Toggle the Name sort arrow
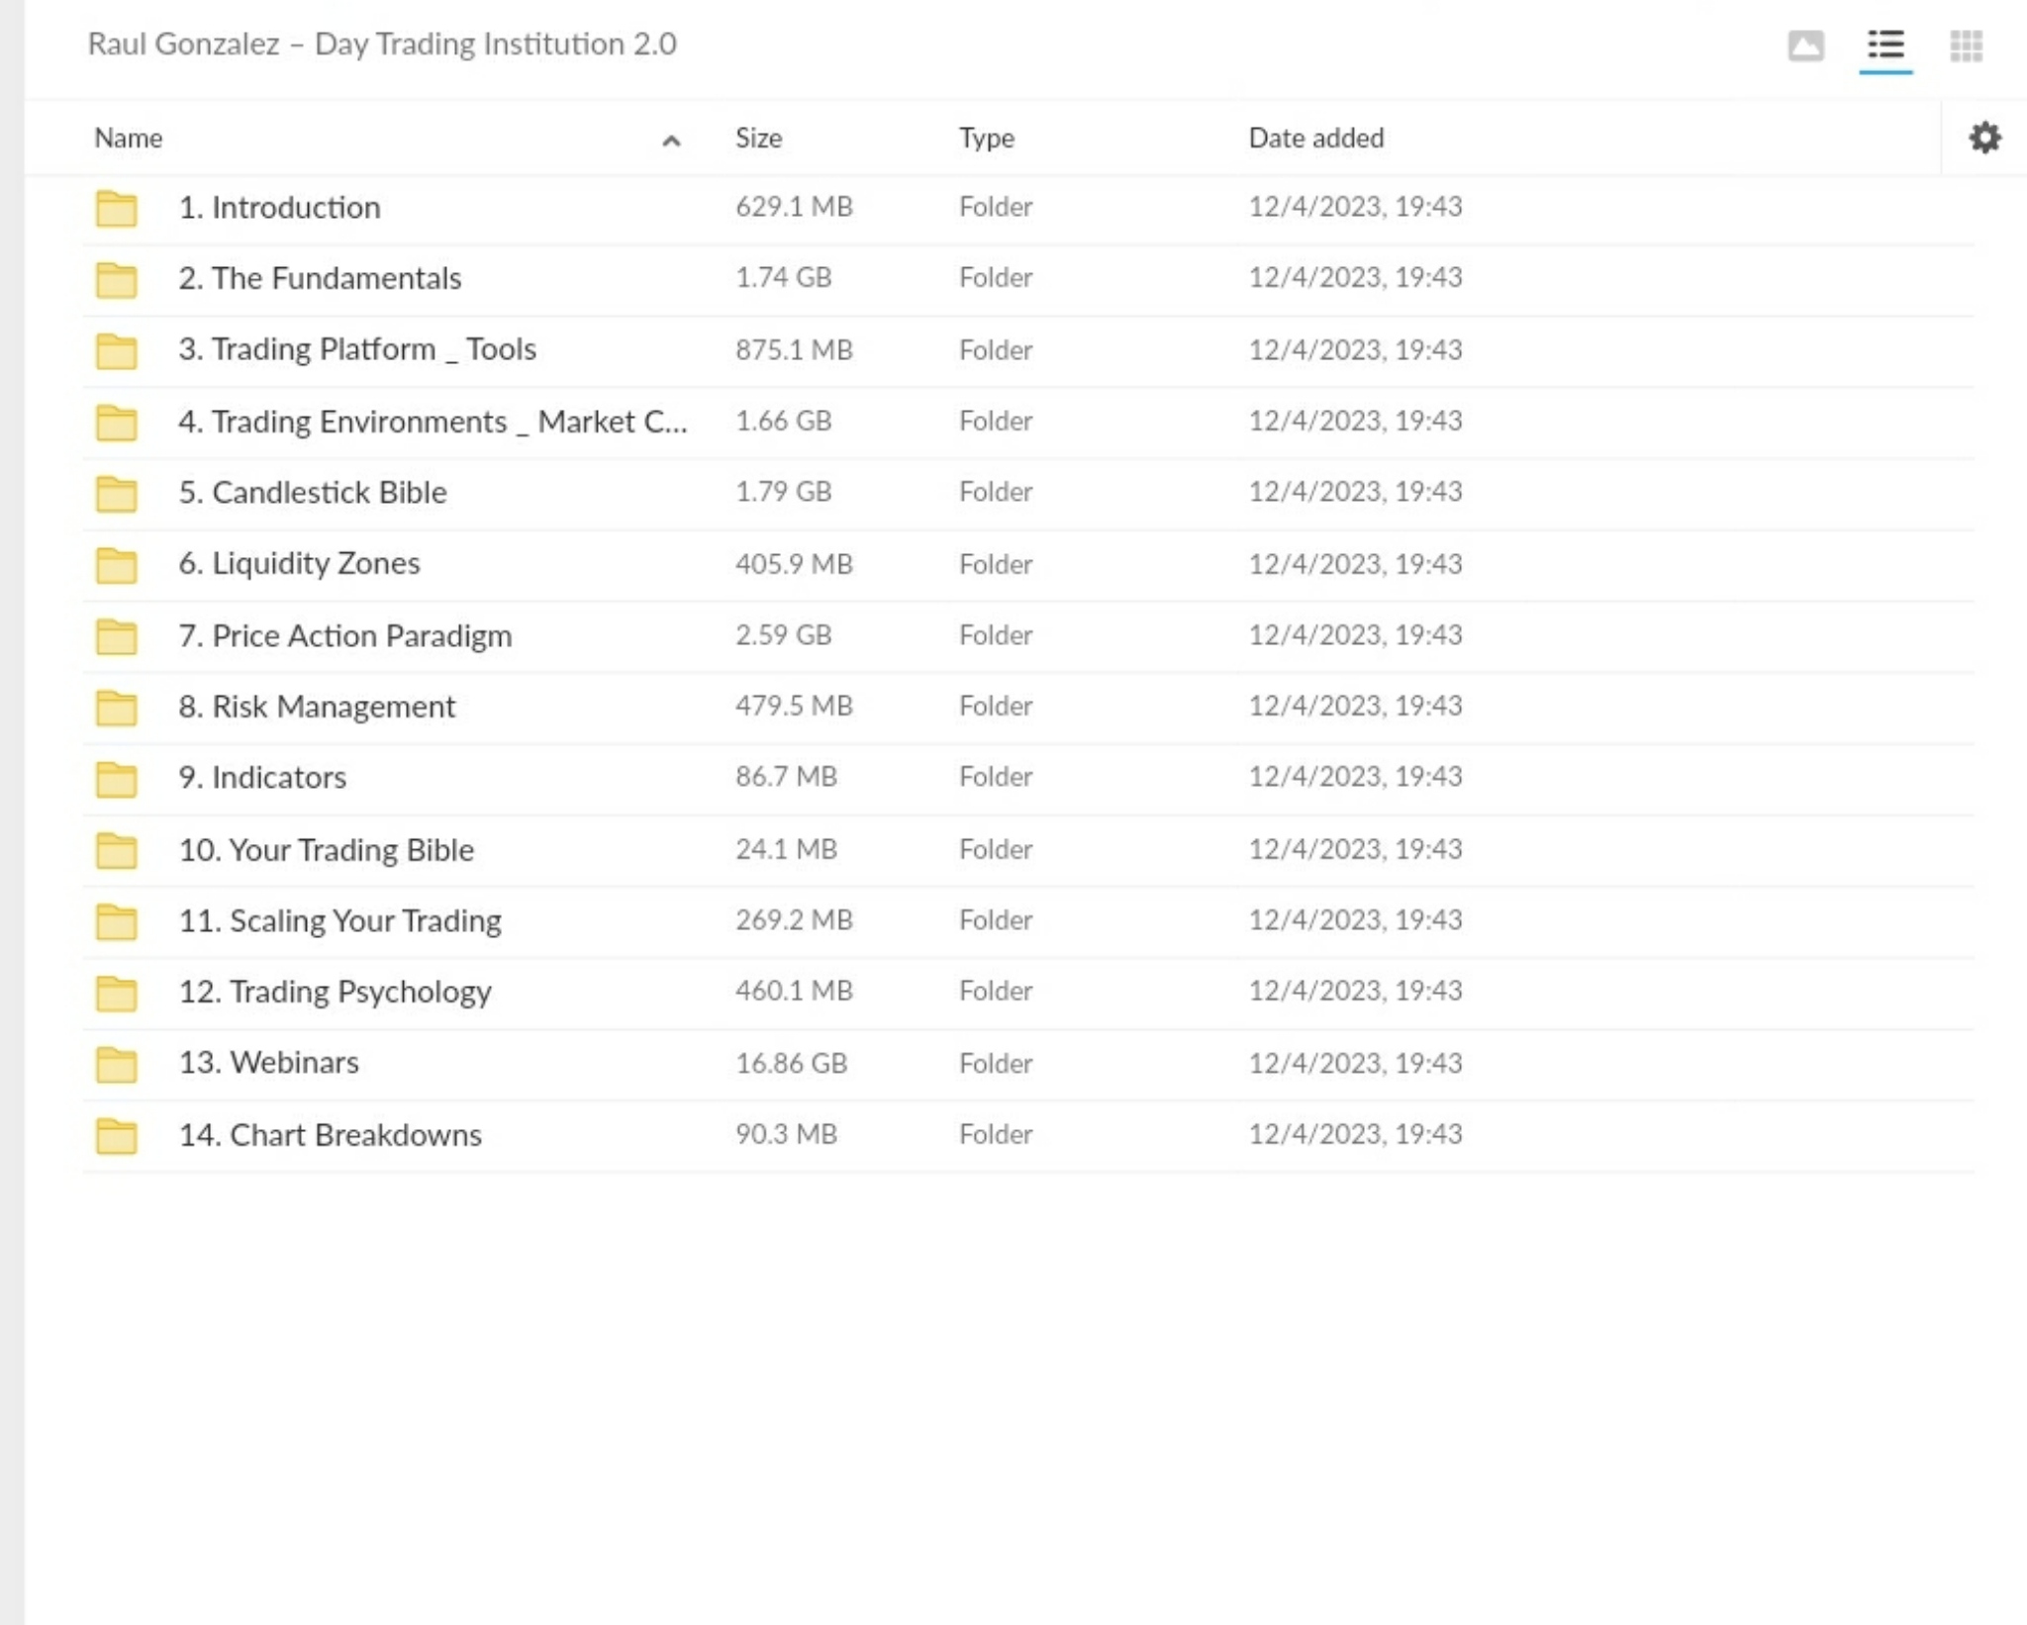The image size is (2027, 1625). coord(671,141)
